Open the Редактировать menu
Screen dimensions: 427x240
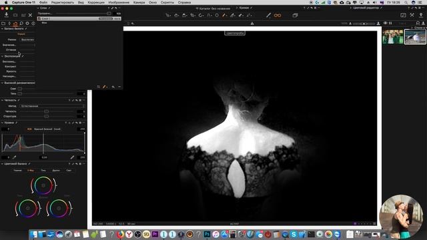pyautogui.click(x=62, y=2)
